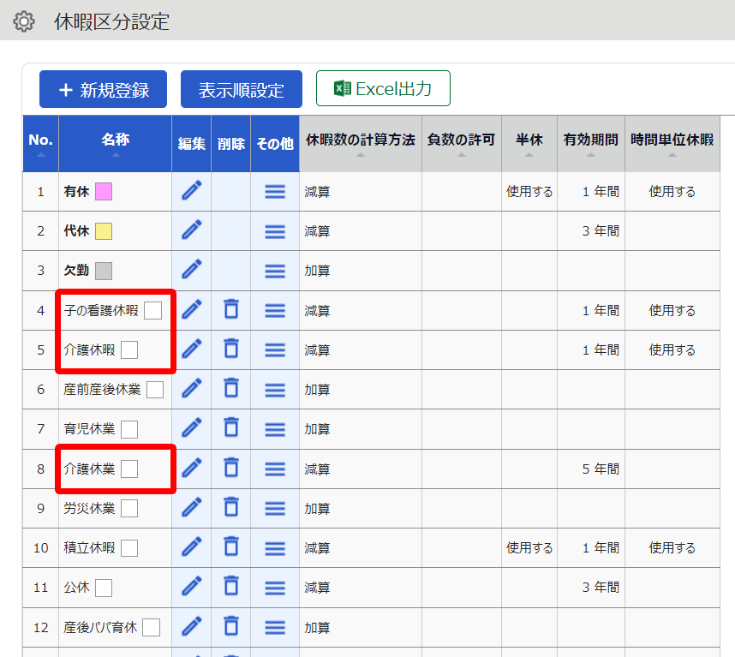Screen dimensions: 735x657
Task: Click the trash icon for 育児休業
Action: pyautogui.click(x=231, y=427)
